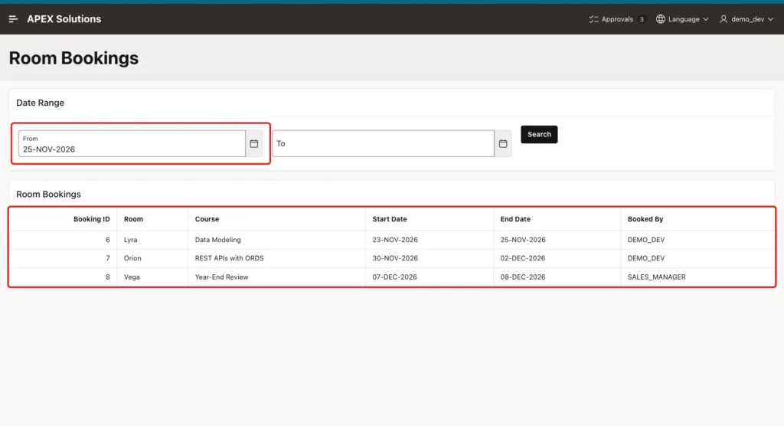Viewport: 784px width, 426px height.
Task: Click the Language globe icon
Action: click(661, 19)
